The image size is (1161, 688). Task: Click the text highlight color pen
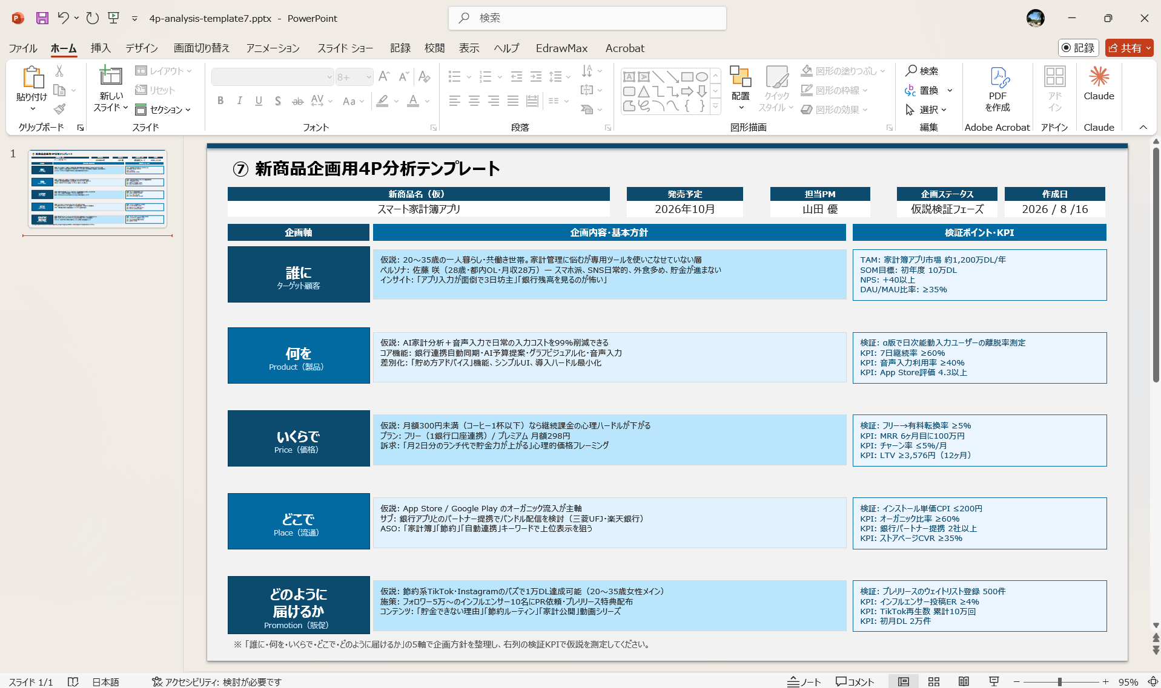click(x=382, y=101)
